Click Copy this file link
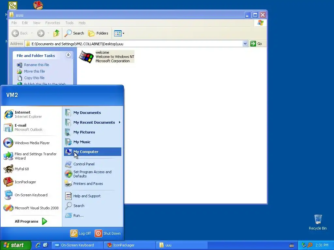 (34, 78)
